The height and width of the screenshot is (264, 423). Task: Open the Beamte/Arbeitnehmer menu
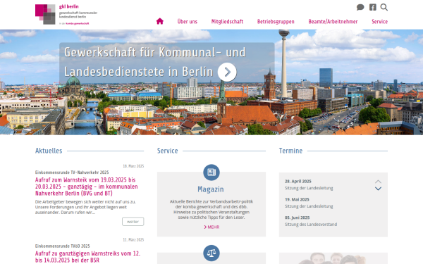click(x=333, y=22)
